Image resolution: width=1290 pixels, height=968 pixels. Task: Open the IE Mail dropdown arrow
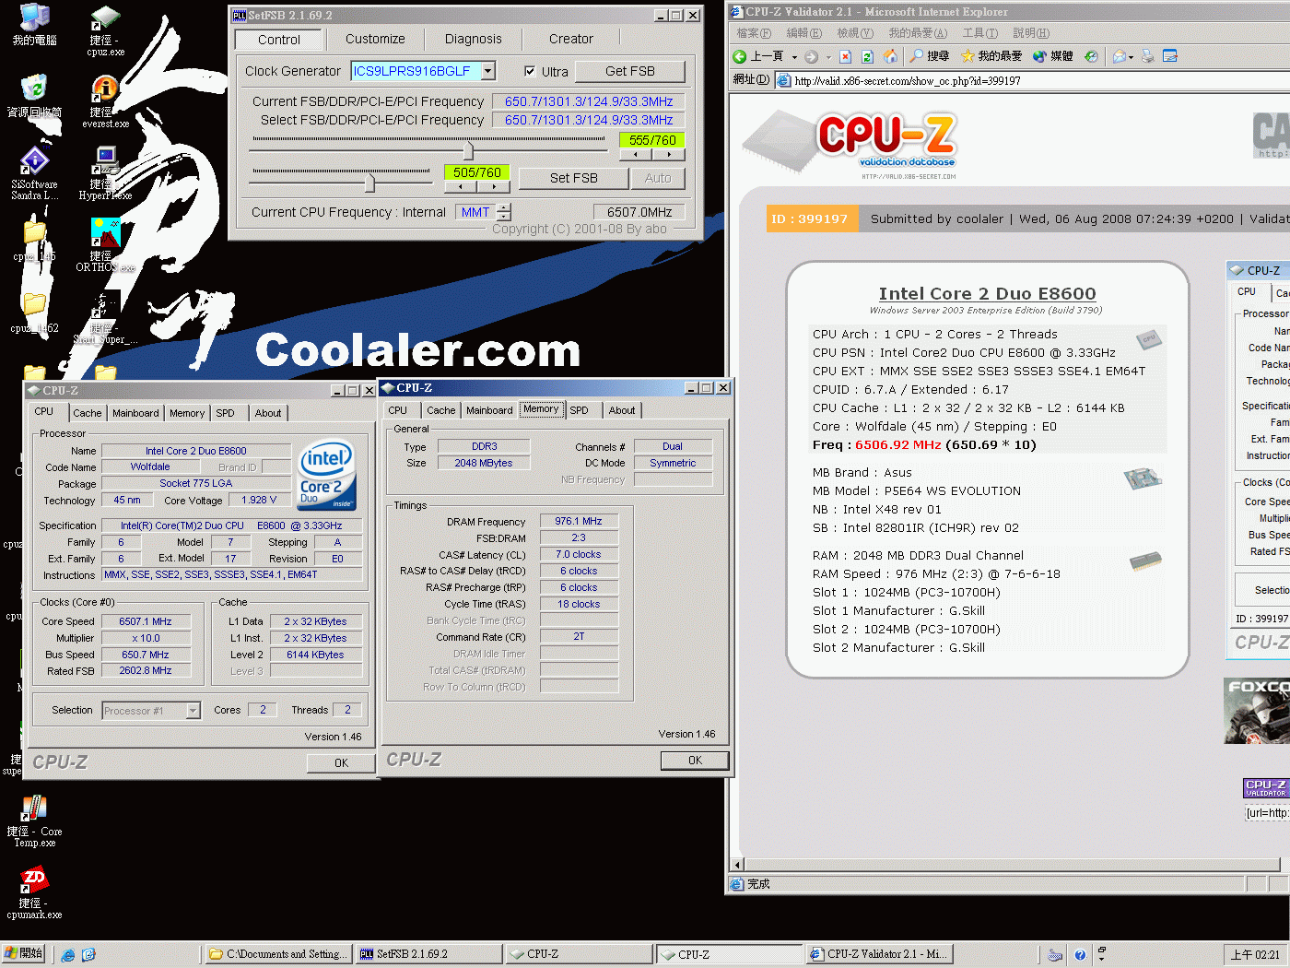point(1131,57)
